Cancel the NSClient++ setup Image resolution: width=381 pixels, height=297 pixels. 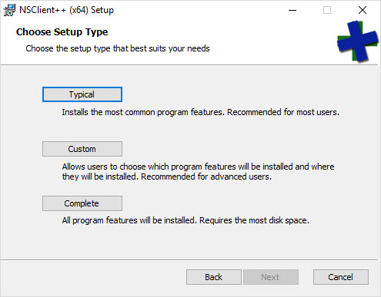[x=341, y=277]
